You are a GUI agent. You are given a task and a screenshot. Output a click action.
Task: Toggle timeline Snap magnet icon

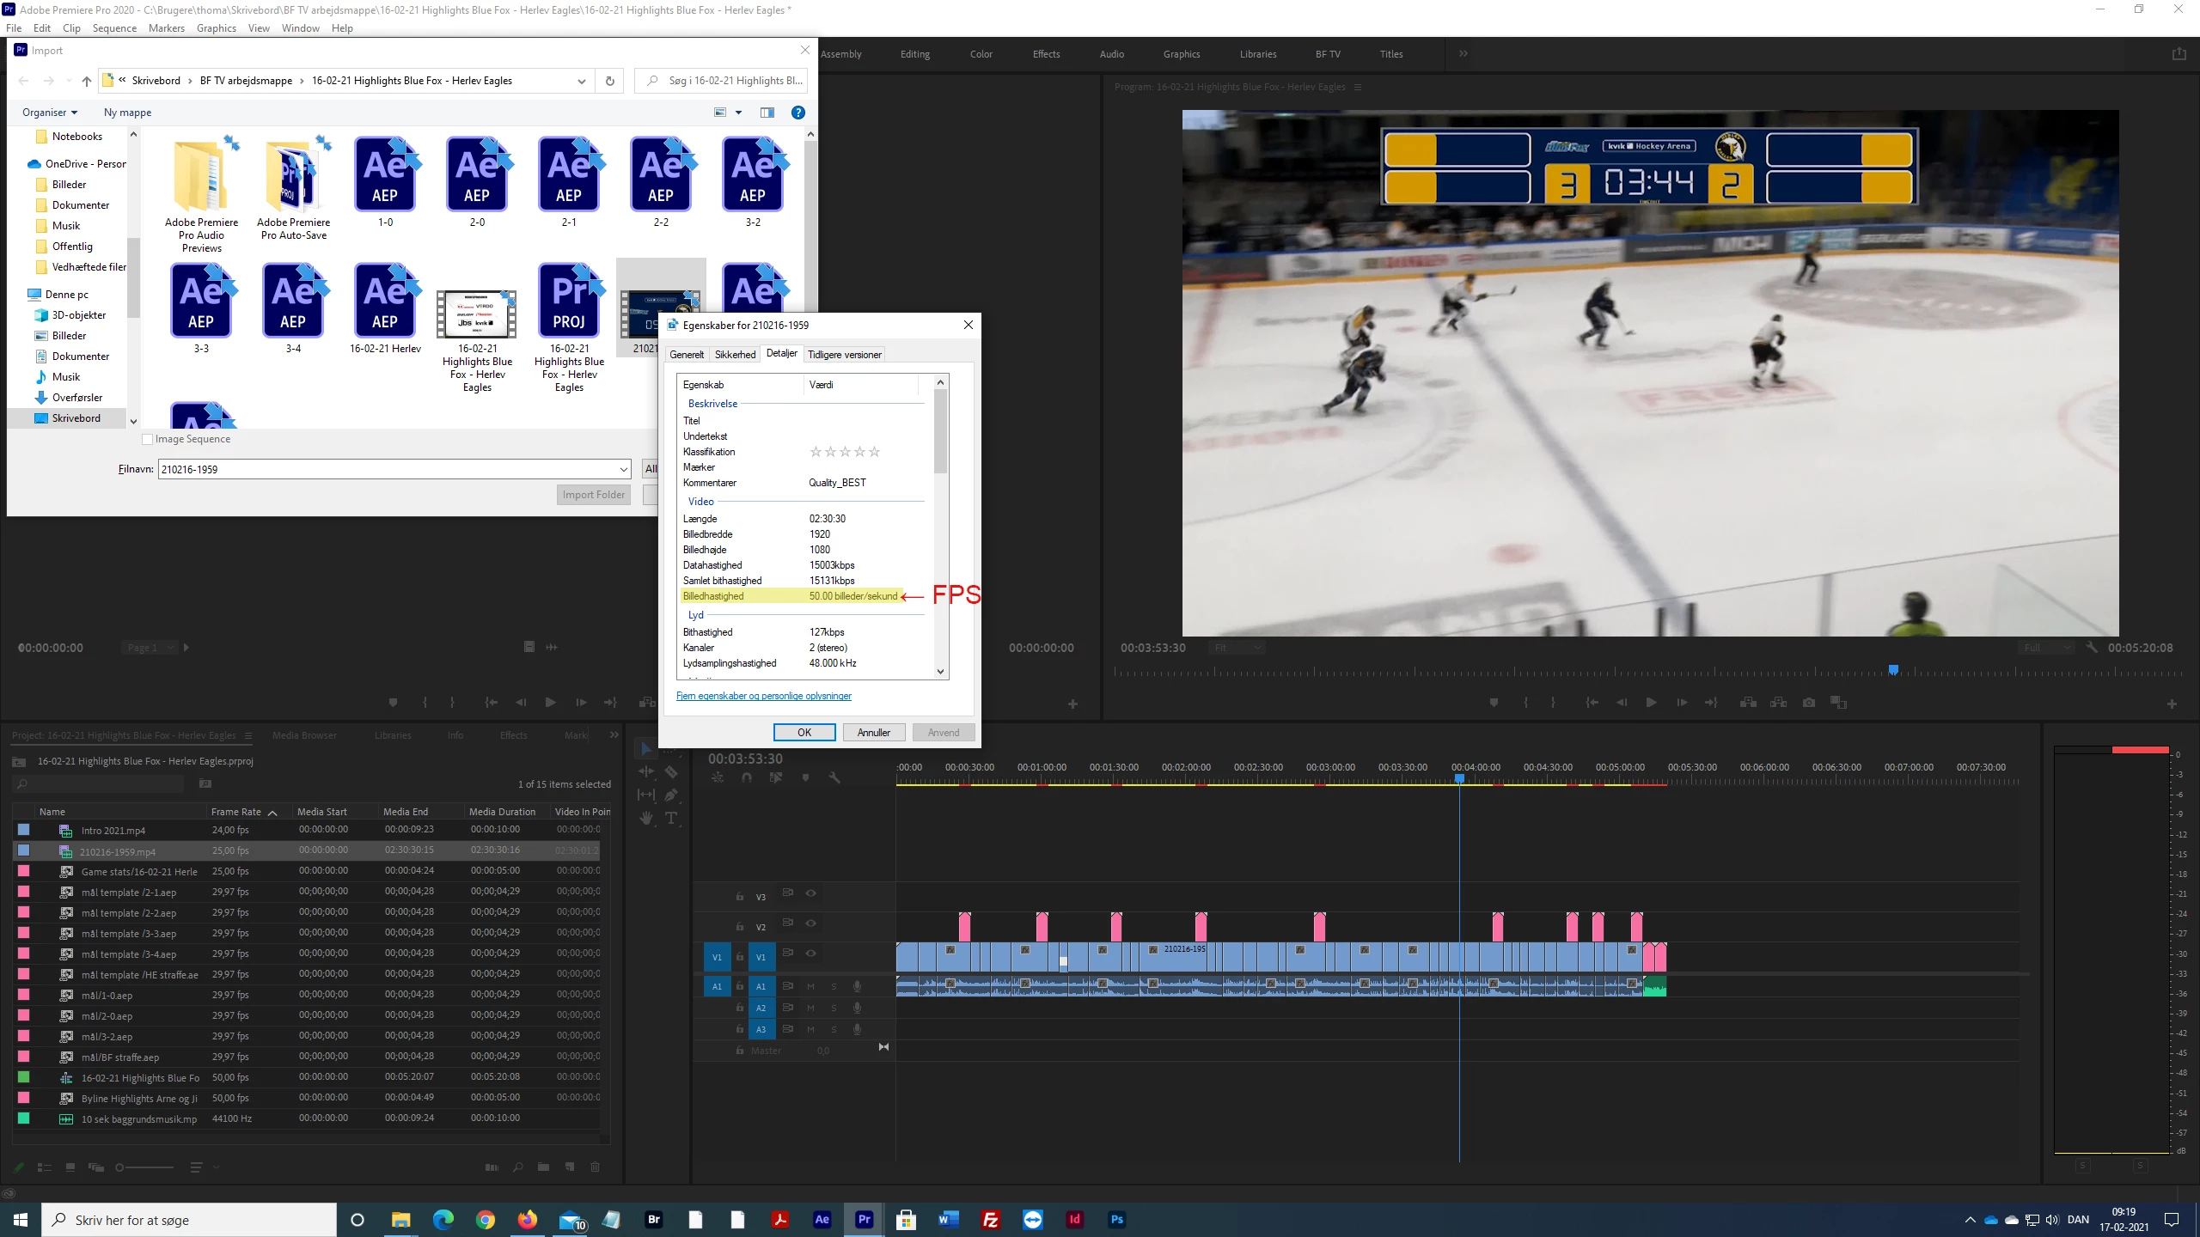click(x=747, y=777)
